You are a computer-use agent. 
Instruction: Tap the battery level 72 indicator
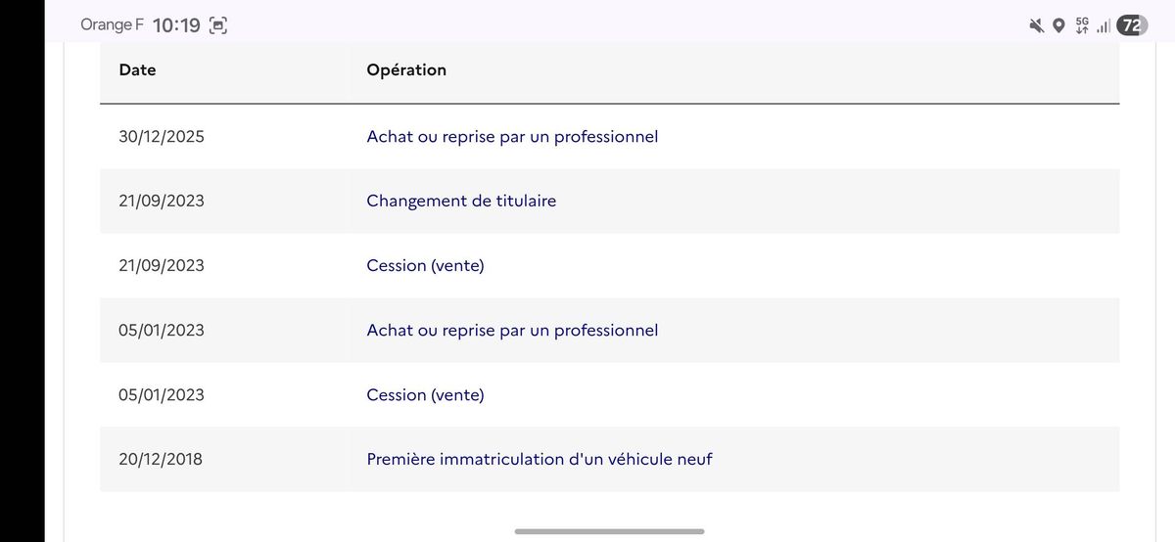pos(1132,26)
